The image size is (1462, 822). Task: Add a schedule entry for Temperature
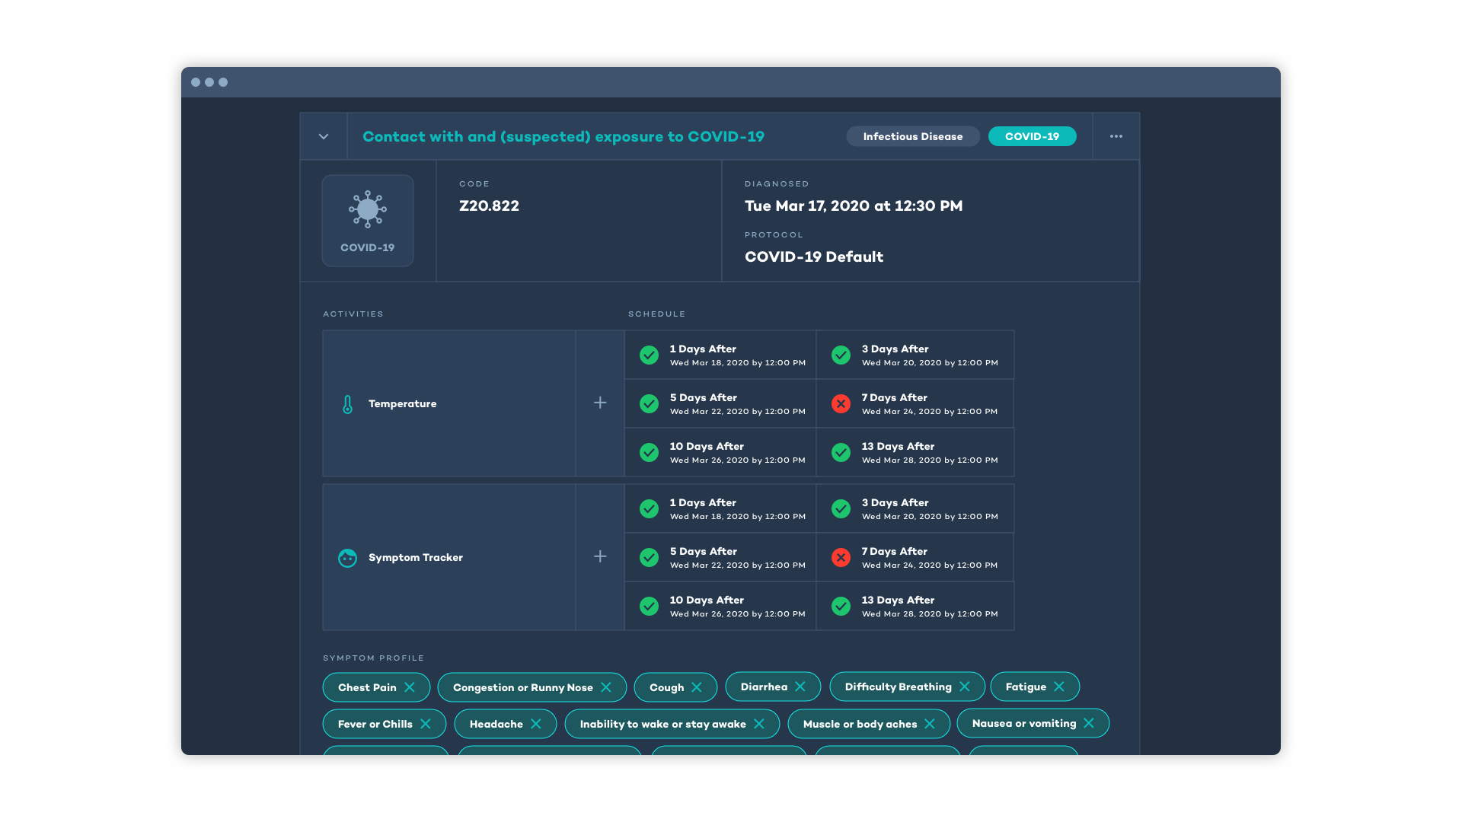pos(600,403)
